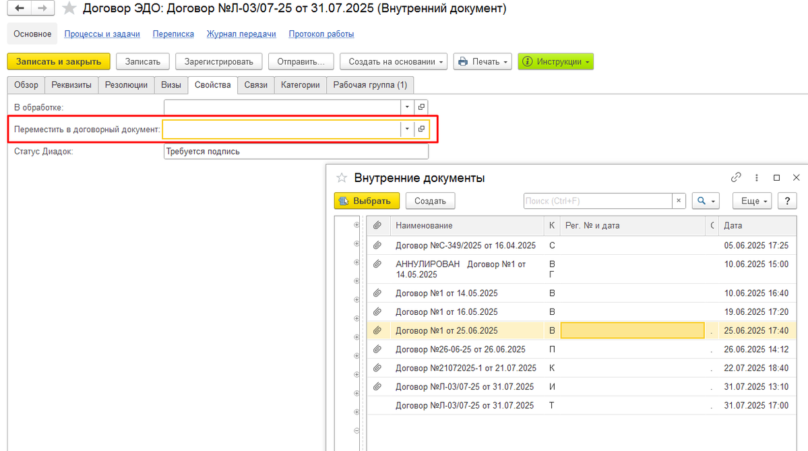Open the В обработке value icon

pos(421,107)
